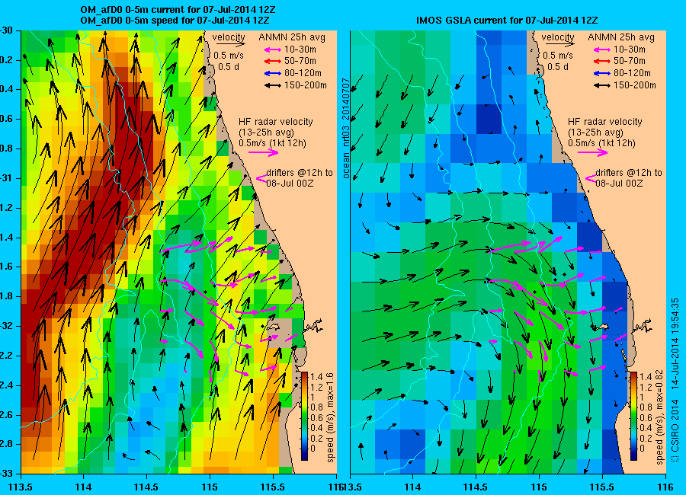Click longitude tick '114.5' under OM_afD0 panel
Viewport: 686px width, 495px height.
click(146, 487)
